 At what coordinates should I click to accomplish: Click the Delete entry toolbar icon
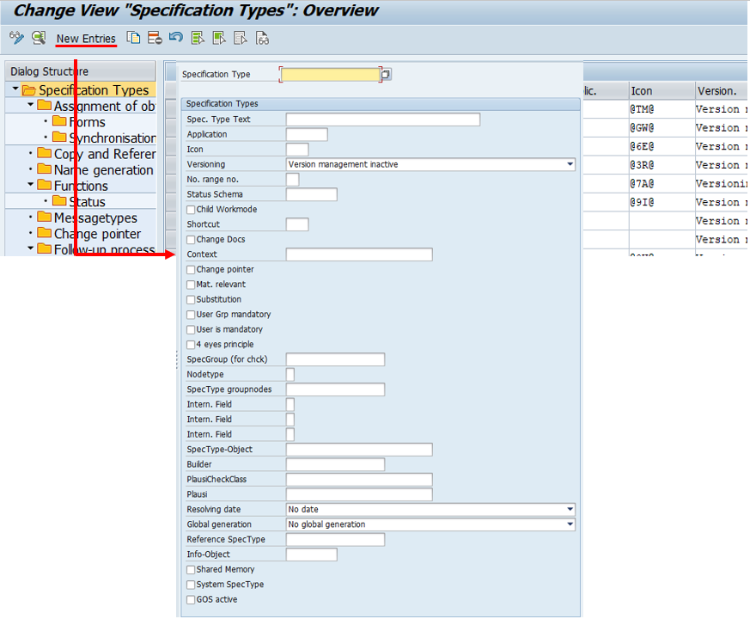click(x=155, y=38)
